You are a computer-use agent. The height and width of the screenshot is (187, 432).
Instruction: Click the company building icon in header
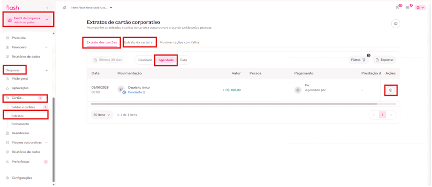64,8
